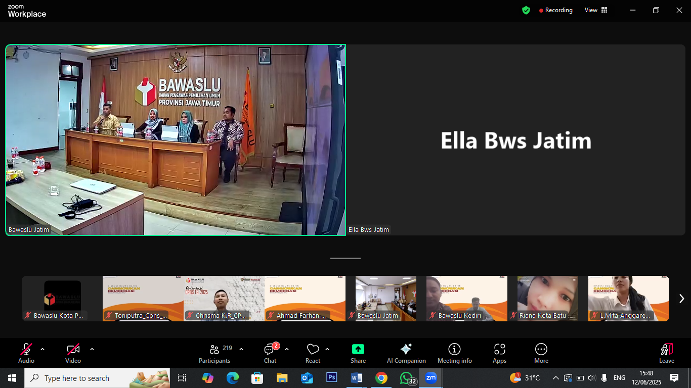This screenshot has width=691, height=388.
Task: Open File Explorer from the taskbar
Action: tap(282, 378)
